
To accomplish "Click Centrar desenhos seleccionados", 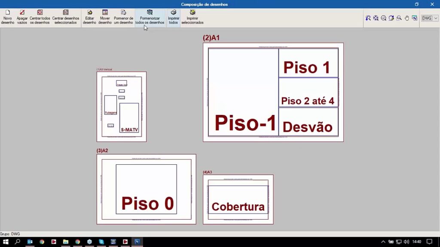I will (x=66, y=17).
